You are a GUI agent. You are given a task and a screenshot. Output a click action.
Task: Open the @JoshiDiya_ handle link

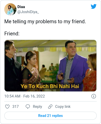tap(28, 12)
